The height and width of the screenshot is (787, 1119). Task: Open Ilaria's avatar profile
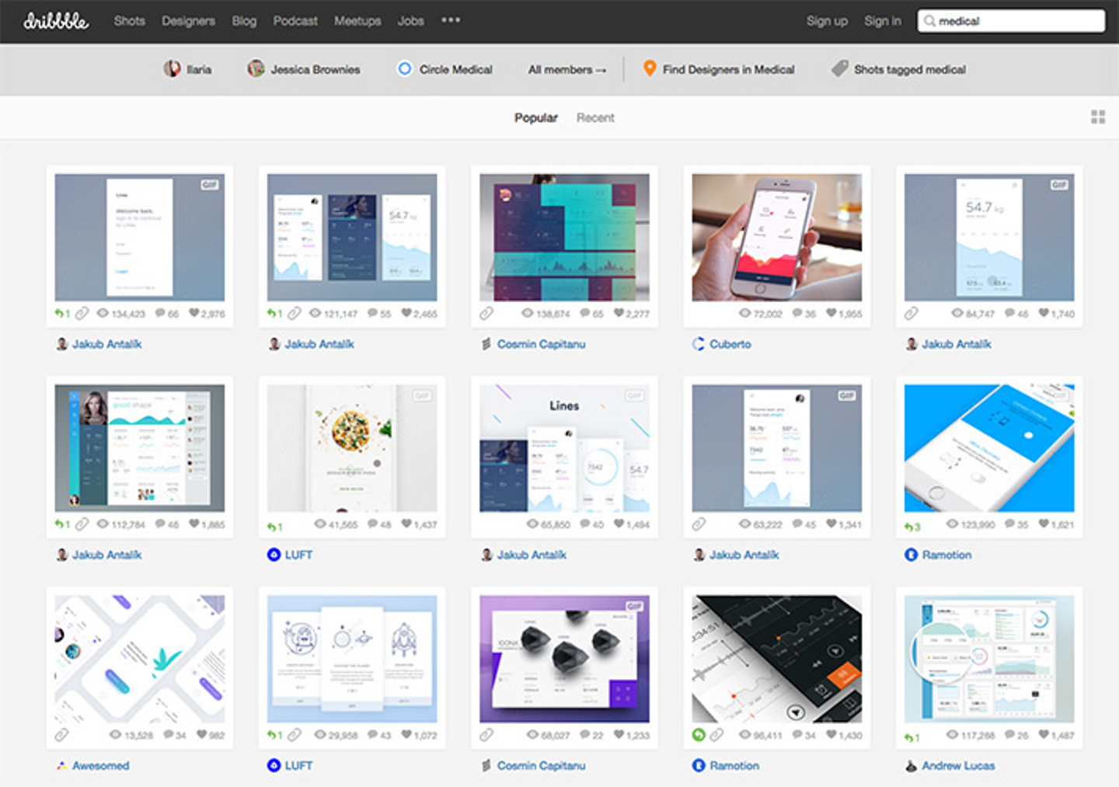click(x=172, y=69)
